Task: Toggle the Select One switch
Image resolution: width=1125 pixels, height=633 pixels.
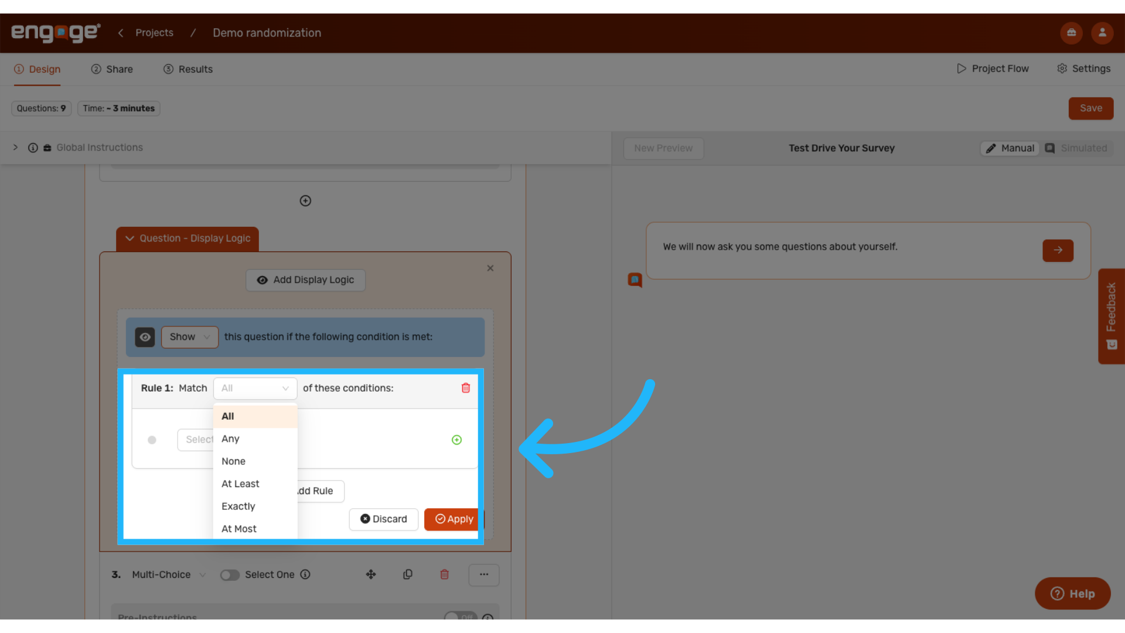Action: click(x=230, y=575)
